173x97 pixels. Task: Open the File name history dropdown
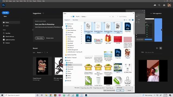114,88
